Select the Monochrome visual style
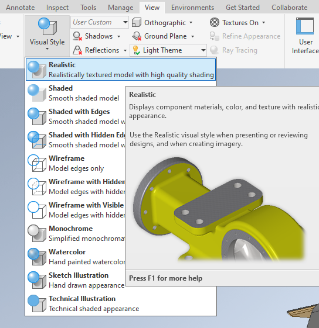 coord(76,234)
